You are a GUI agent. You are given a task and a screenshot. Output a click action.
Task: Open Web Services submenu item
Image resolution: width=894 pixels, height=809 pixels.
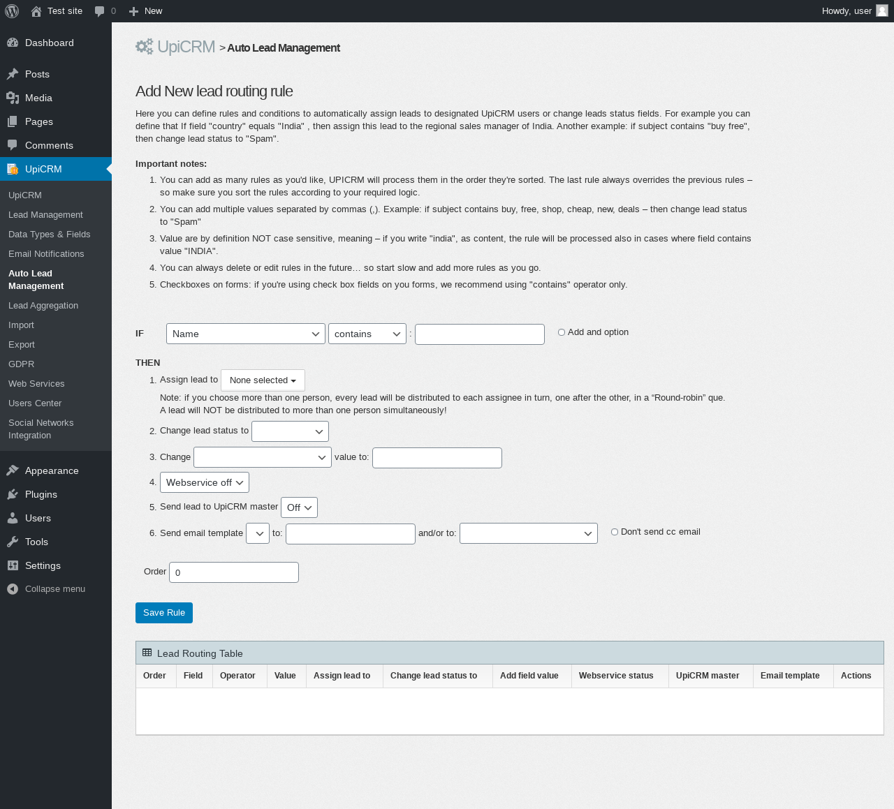click(x=36, y=383)
